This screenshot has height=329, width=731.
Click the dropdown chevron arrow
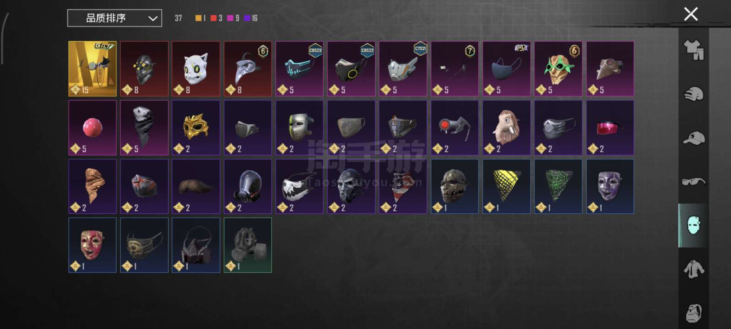tap(153, 18)
